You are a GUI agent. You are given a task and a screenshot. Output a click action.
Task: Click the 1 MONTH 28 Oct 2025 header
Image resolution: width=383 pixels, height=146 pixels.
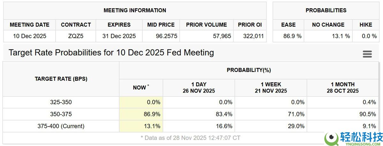[x=342, y=88]
